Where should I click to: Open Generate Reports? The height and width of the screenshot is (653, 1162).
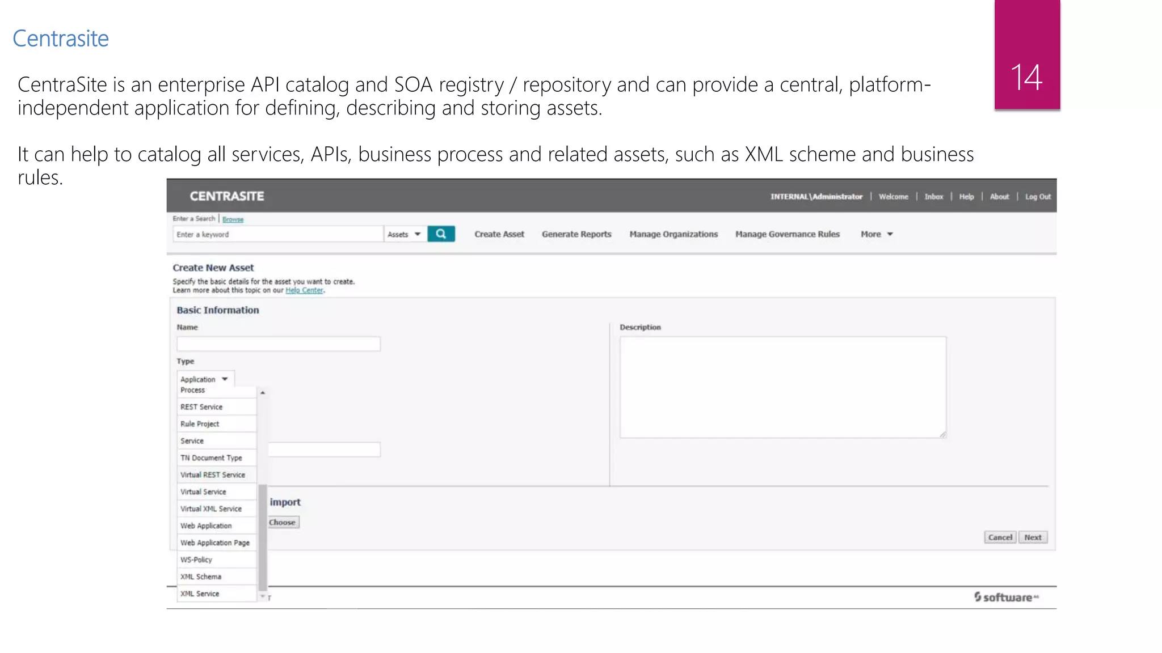(576, 234)
